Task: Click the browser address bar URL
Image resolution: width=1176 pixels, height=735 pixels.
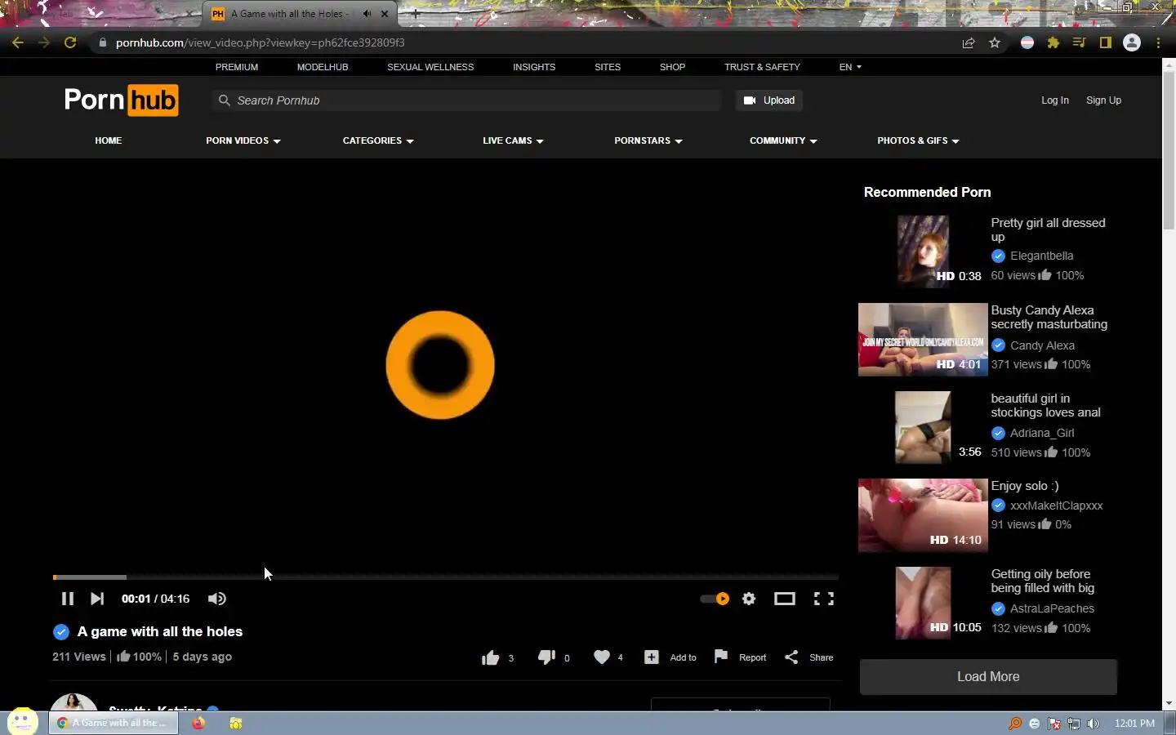Action: (261, 42)
